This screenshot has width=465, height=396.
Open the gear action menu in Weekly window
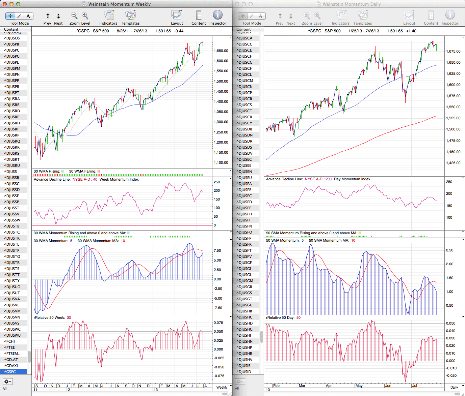[x=7, y=382]
